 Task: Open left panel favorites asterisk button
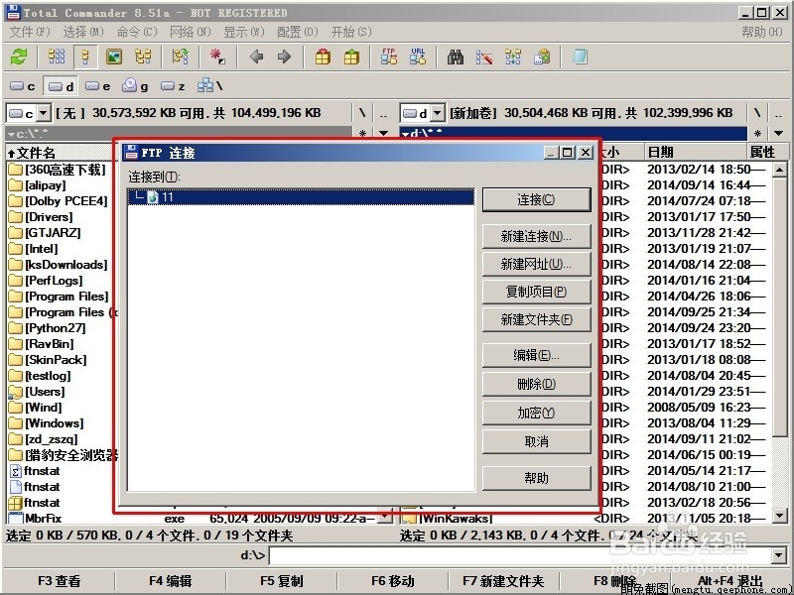click(x=362, y=134)
